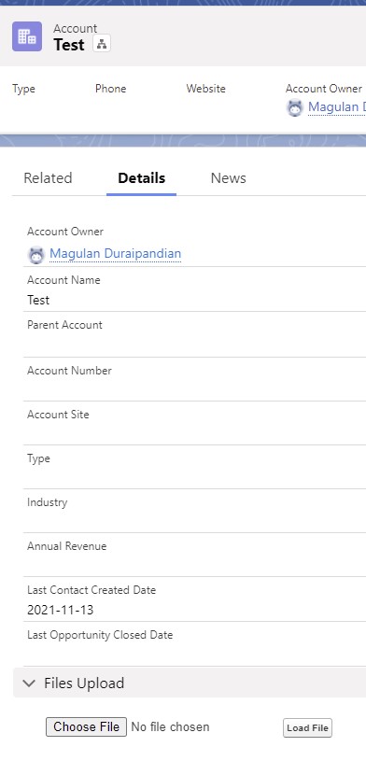Viewport: 366px width, 775px height.
Task: Click the Choose File button
Action: [x=87, y=726]
